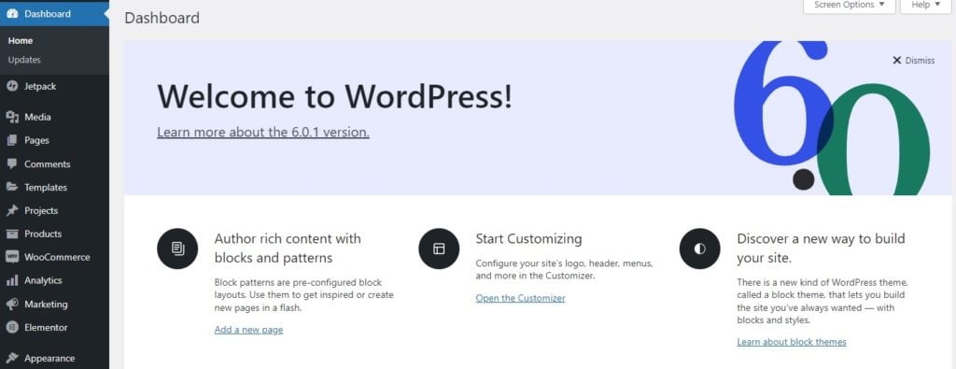Screen dimensions: 956x369
Task: Click 'Discover a new way to build your site.' heading
Action: (x=821, y=248)
